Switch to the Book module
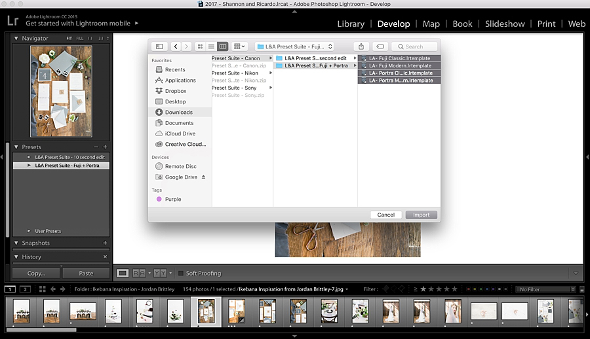Screen dimensions: 590x339 [x=462, y=24]
